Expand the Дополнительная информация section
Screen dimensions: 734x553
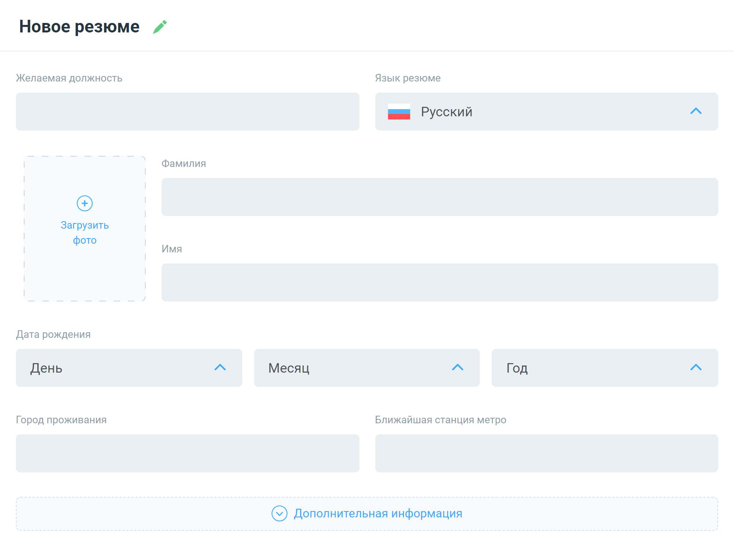(367, 513)
